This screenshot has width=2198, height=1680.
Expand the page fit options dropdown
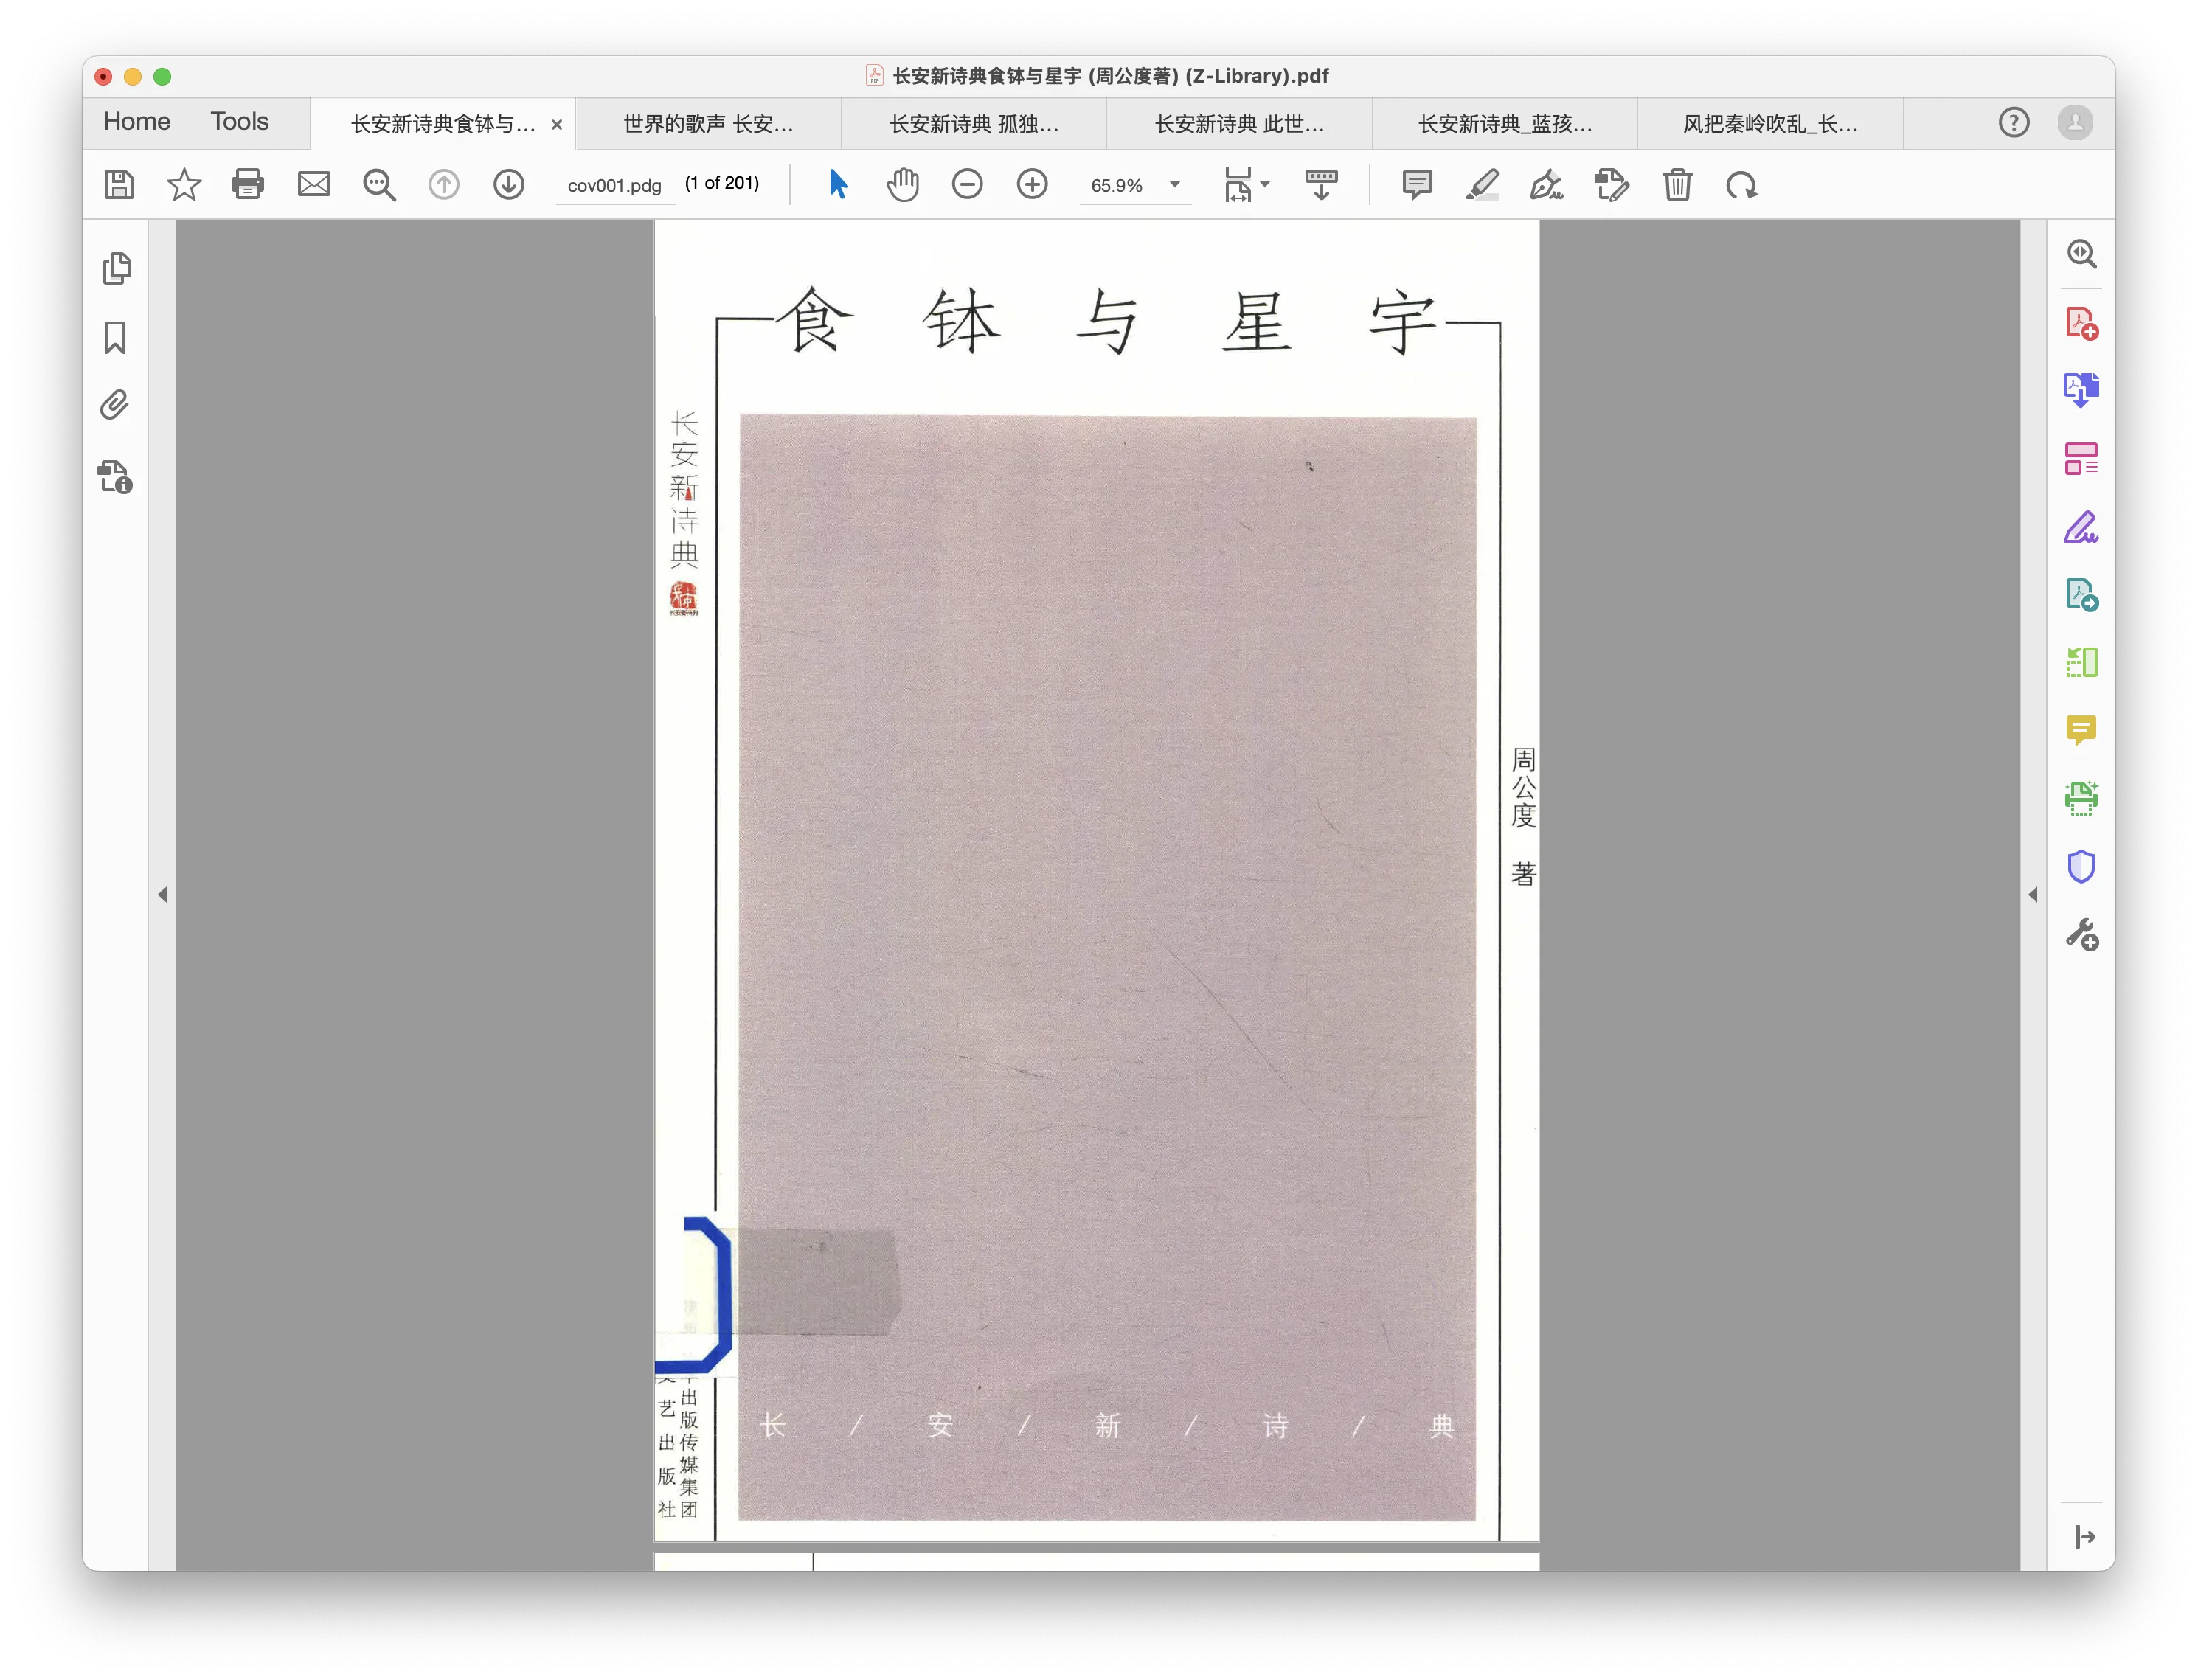click(x=1266, y=185)
